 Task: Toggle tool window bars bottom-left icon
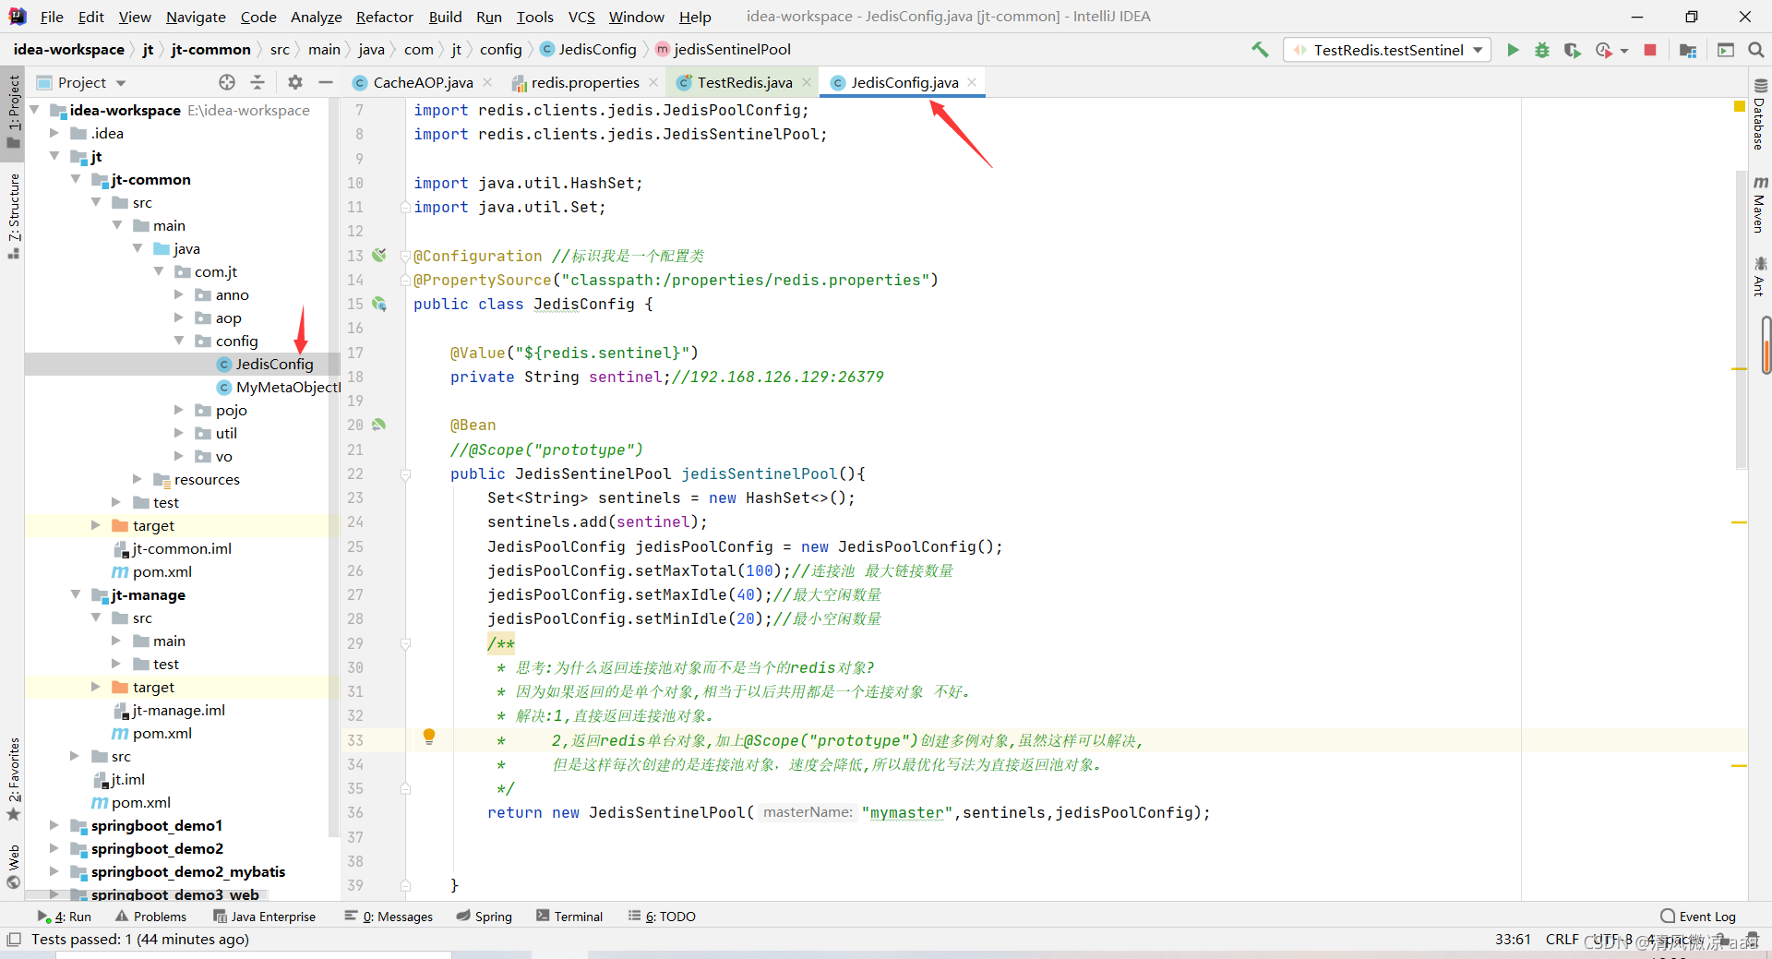coord(13,940)
